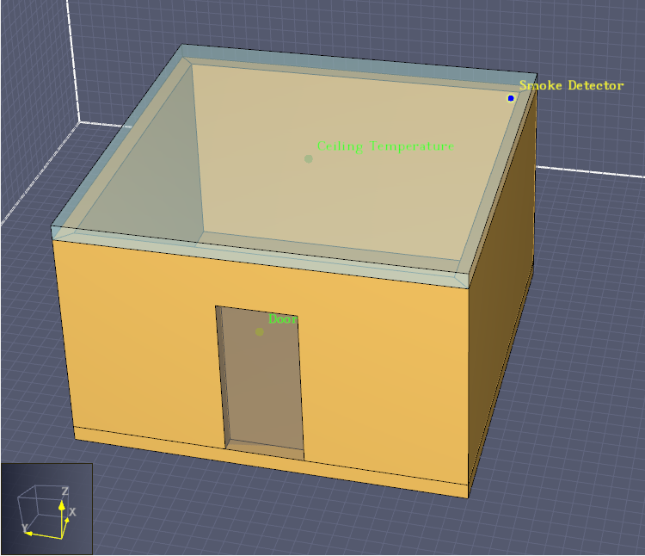The height and width of the screenshot is (556, 645).
Task: Select the blue Smoke Detector device point
Action: [x=511, y=98]
